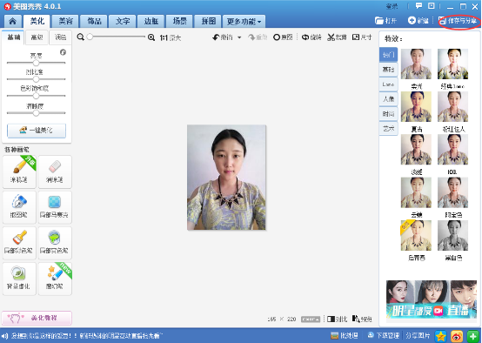482x343 pixels.
Task: Select the 魔幻笔 magic pen tool
Action: tap(55, 279)
